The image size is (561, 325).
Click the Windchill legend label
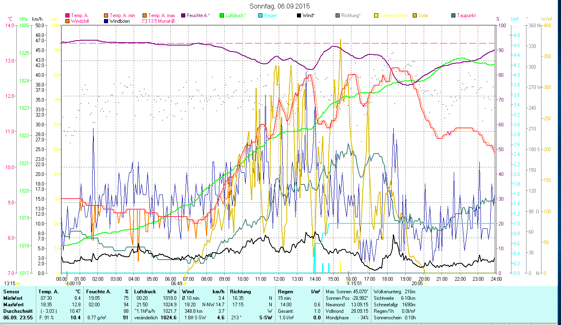(x=80, y=21)
